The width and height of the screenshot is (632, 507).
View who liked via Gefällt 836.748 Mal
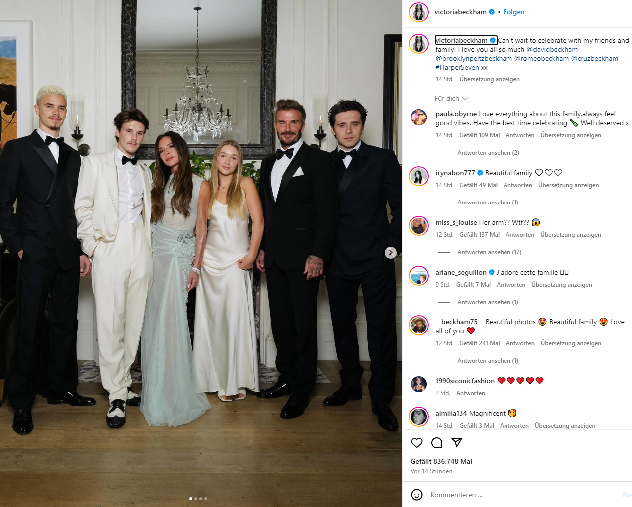[441, 461]
